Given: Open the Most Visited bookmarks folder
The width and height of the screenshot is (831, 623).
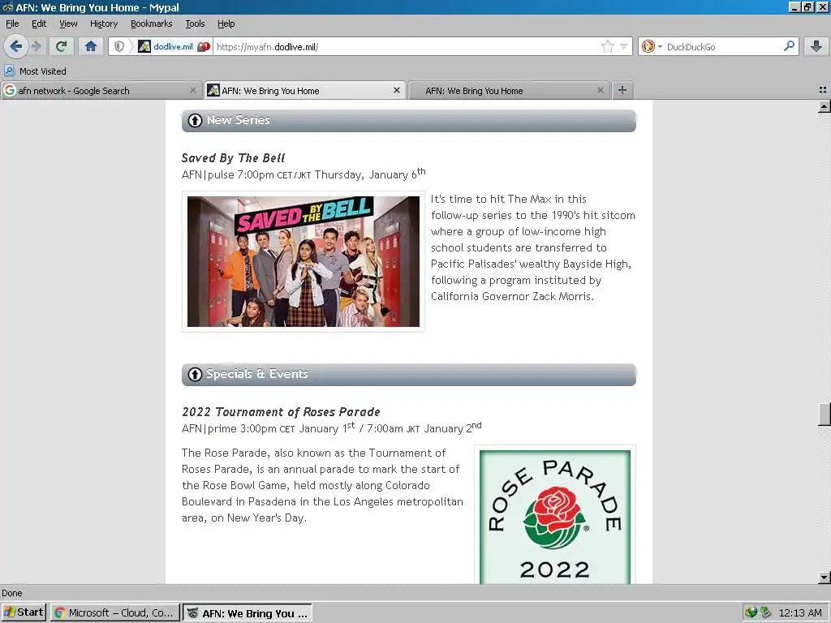Looking at the screenshot, I should pos(36,71).
